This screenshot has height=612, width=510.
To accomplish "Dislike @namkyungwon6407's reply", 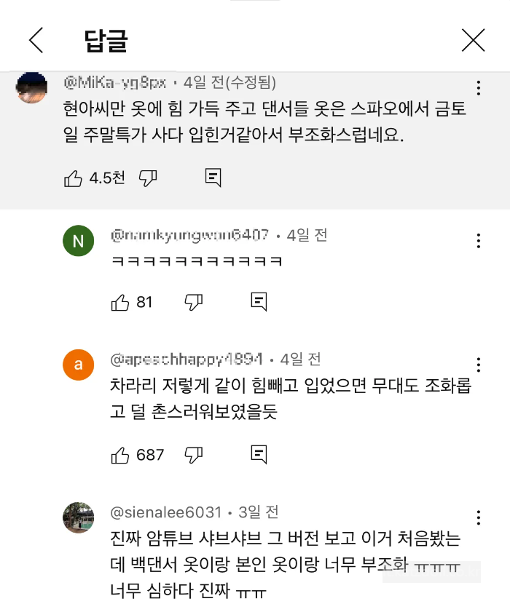I will 193,301.
